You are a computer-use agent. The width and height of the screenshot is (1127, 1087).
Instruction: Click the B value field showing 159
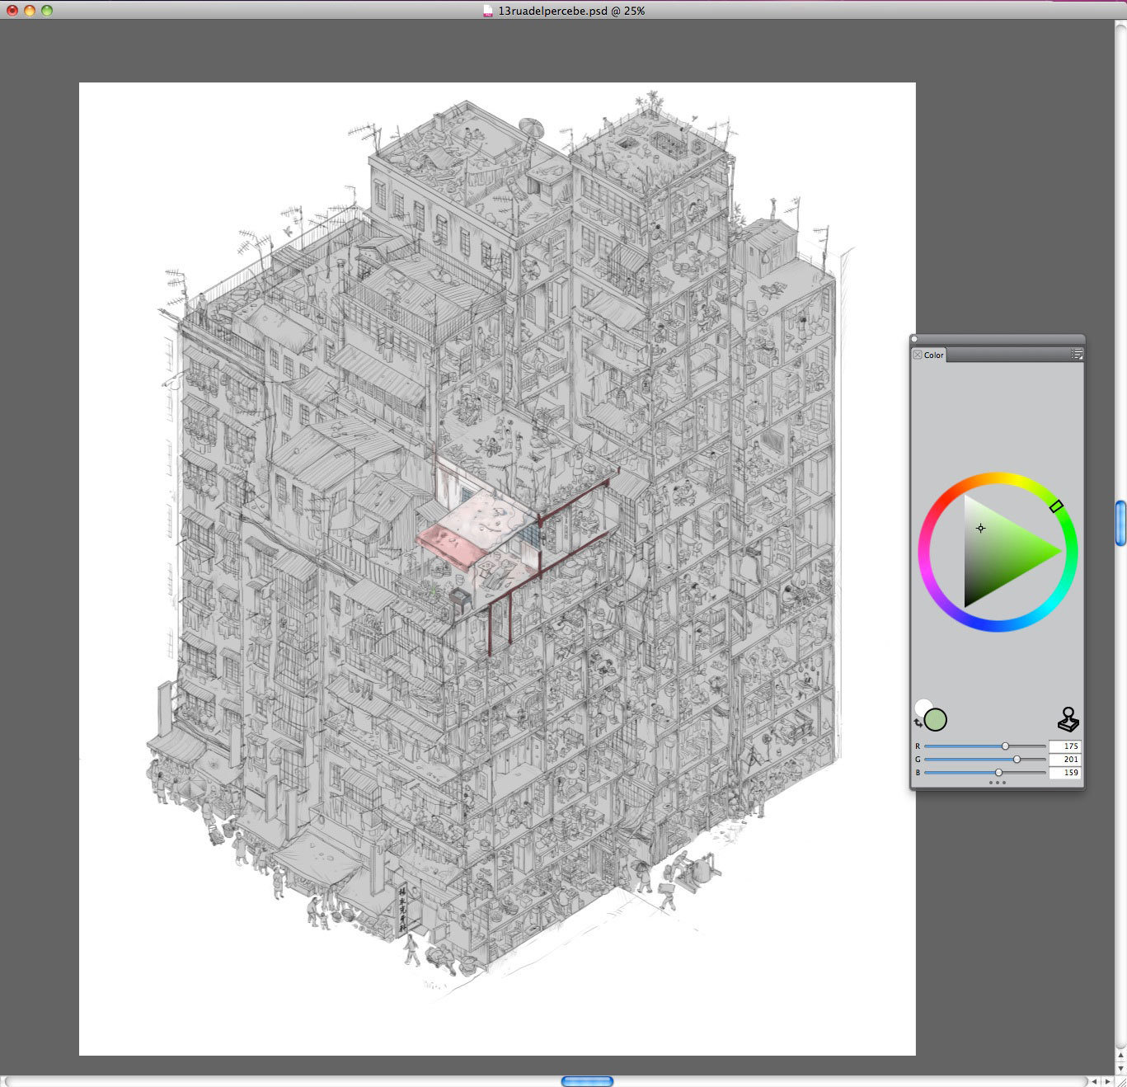1064,772
